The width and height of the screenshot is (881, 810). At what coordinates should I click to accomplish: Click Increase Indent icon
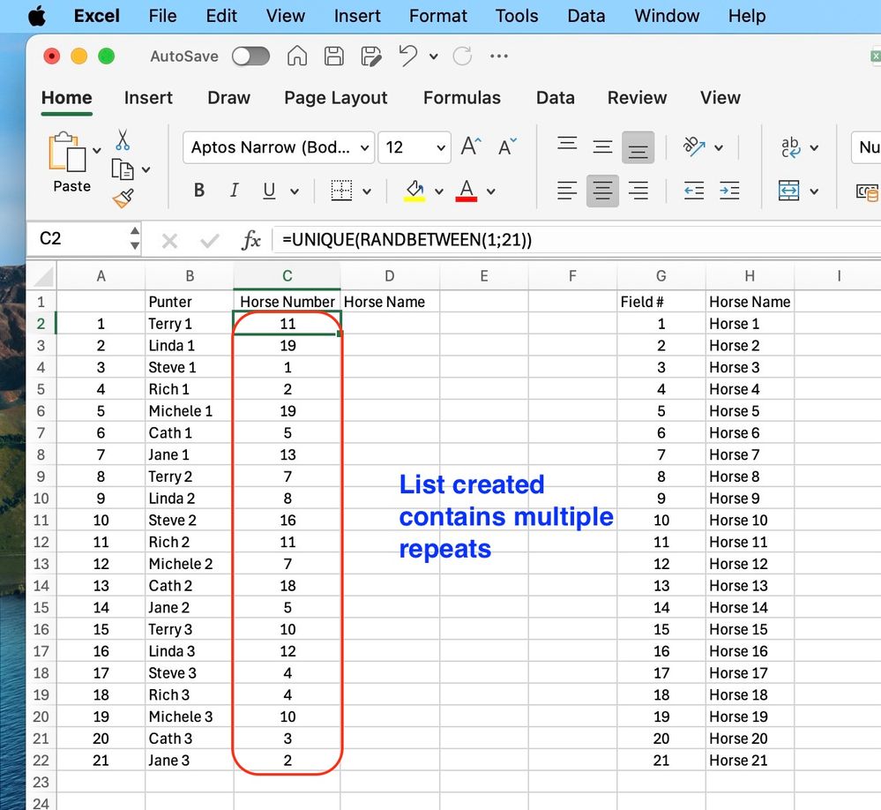point(729,191)
